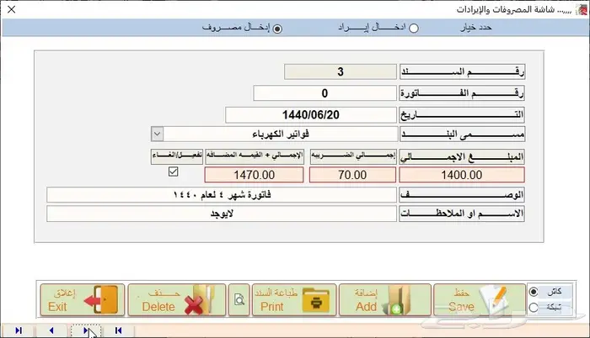Viewport: 590px width, 338px height.
Task: Select the كاش (cash) radio option
Action: click(534, 292)
